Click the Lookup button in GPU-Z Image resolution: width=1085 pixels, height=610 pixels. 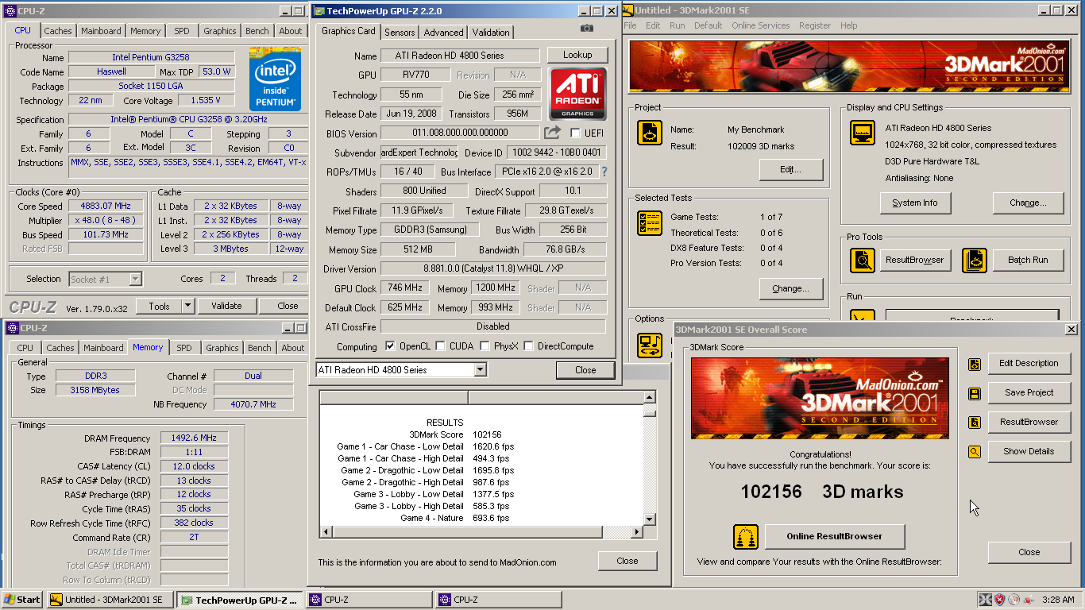[577, 55]
